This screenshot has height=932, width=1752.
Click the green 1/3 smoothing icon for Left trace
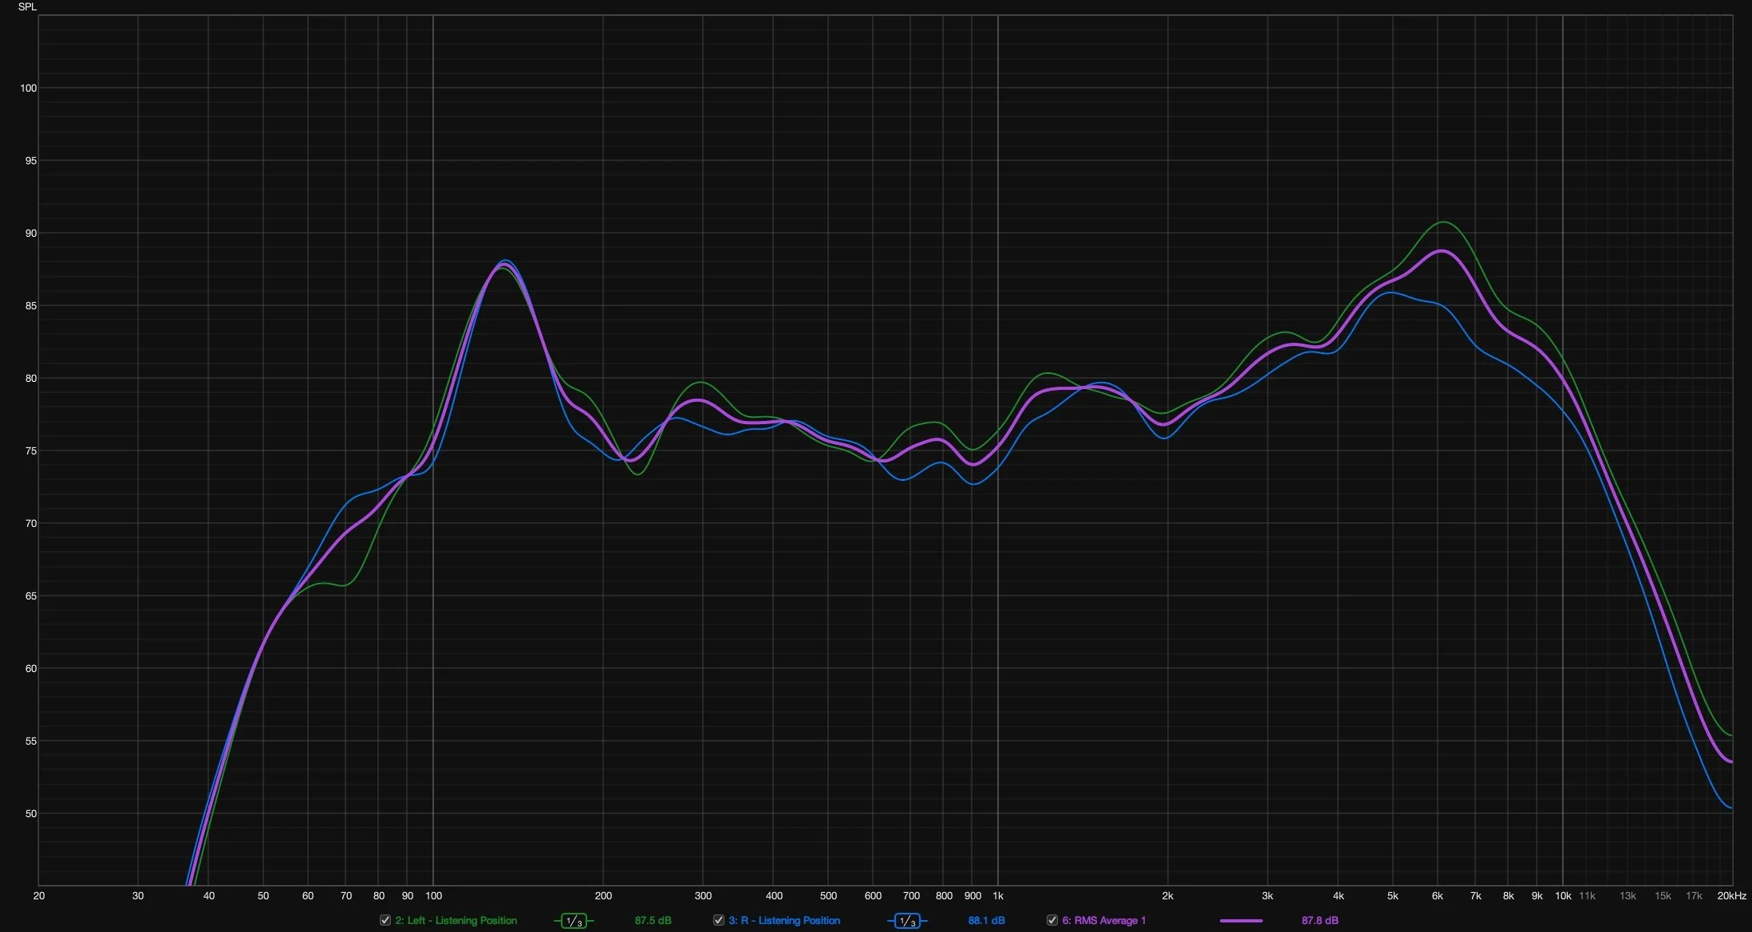coord(574,921)
